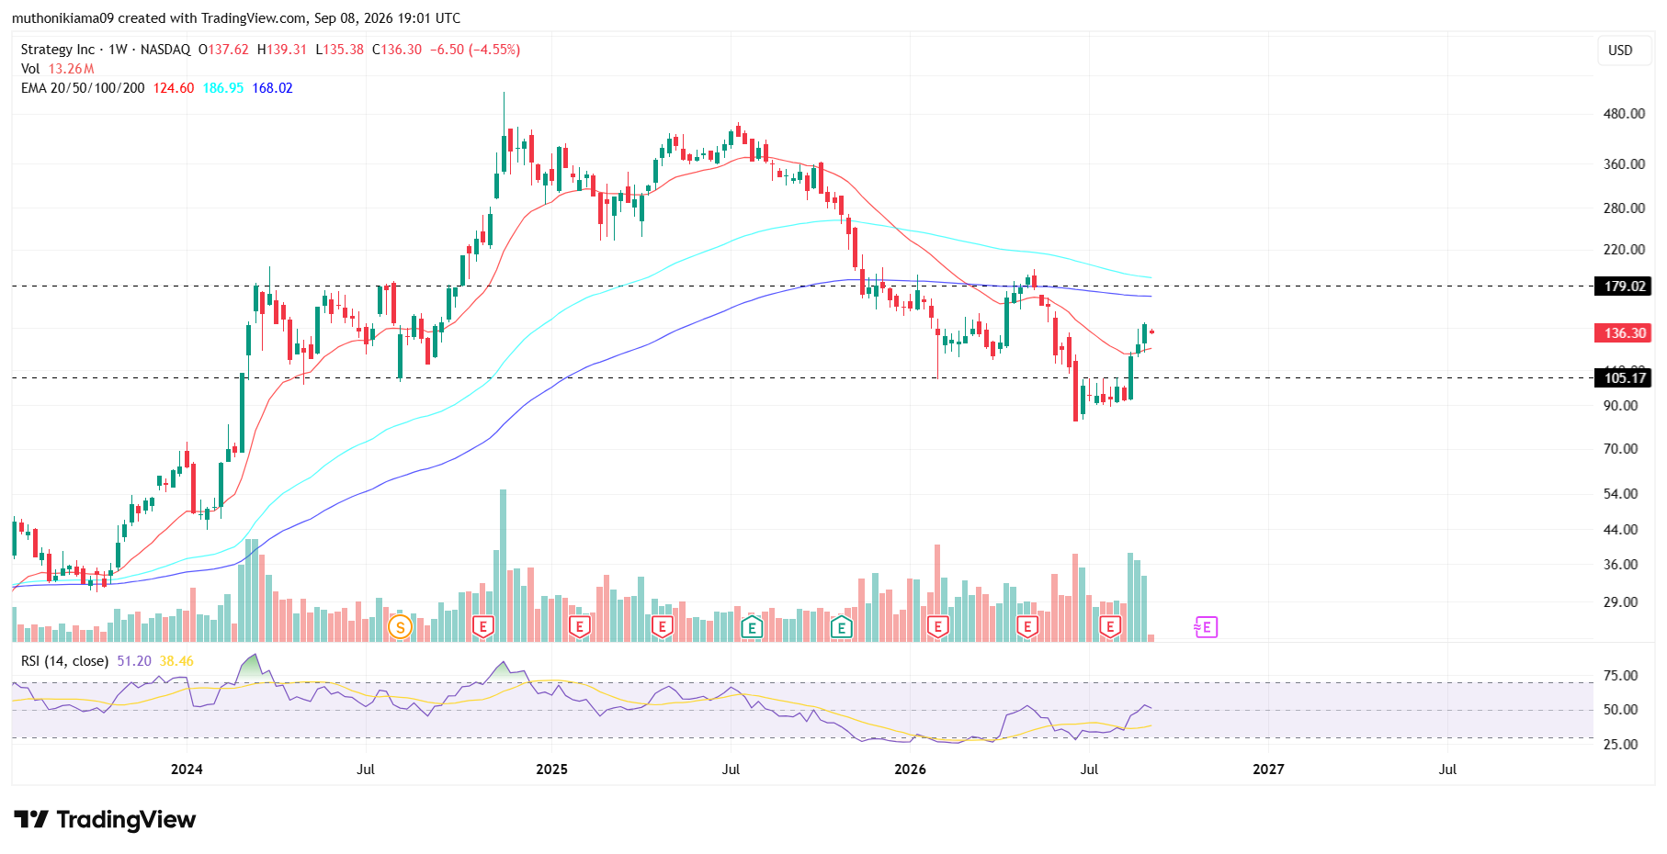Viewport: 1667px width, 854px height.
Task: Click the change value −6.50 (−4.55%)
Action: (x=476, y=50)
